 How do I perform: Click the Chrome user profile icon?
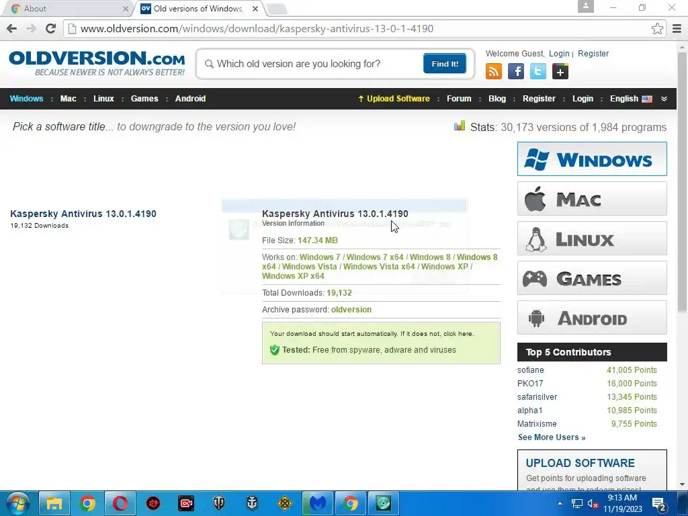coord(585,7)
